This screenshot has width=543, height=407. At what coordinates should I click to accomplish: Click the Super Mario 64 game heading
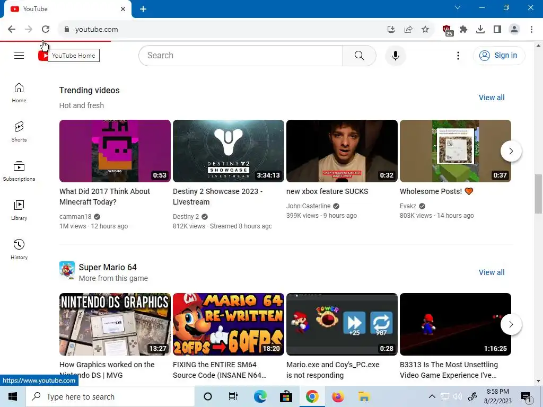pos(108,267)
